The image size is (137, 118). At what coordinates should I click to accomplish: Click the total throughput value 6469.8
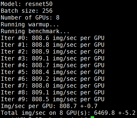click(x=104, y=113)
